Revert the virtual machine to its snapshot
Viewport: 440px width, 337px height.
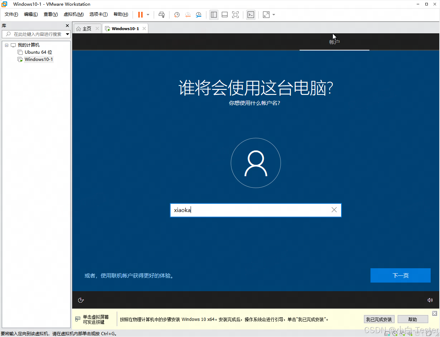pyautogui.click(x=188, y=15)
